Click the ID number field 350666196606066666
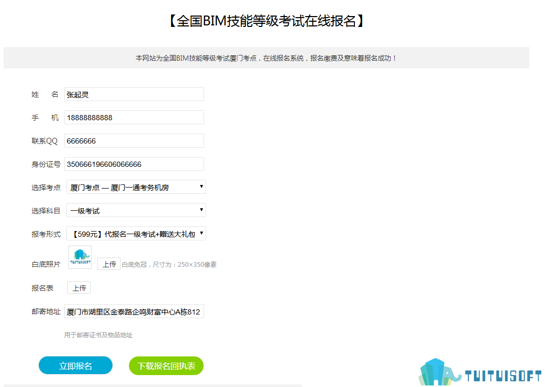The image size is (545, 387). point(134,164)
